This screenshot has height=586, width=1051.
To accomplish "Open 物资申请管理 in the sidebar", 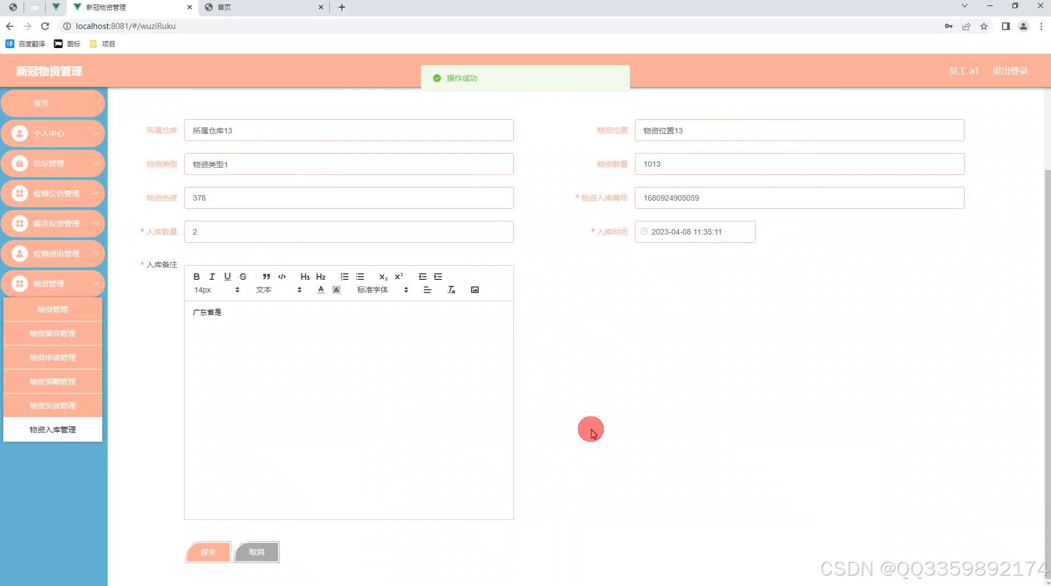I will click(x=53, y=358).
